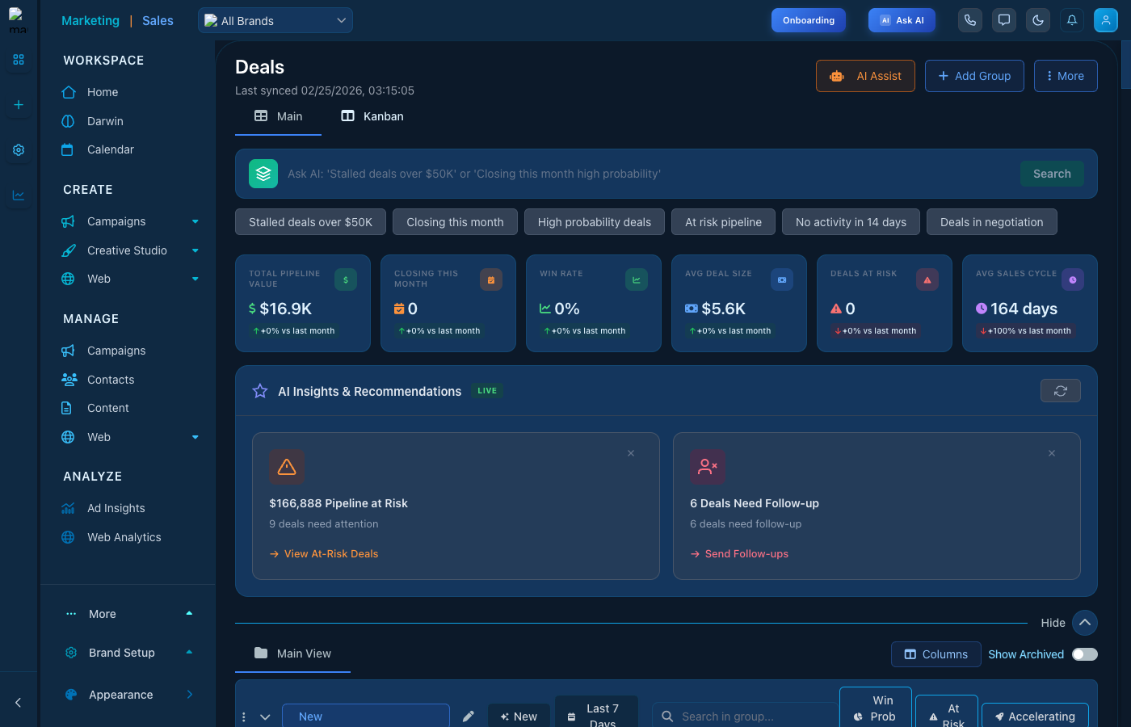
Task: Click the grid apps icon in left rail
Action: pyautogui.click(x=19, y=60)
